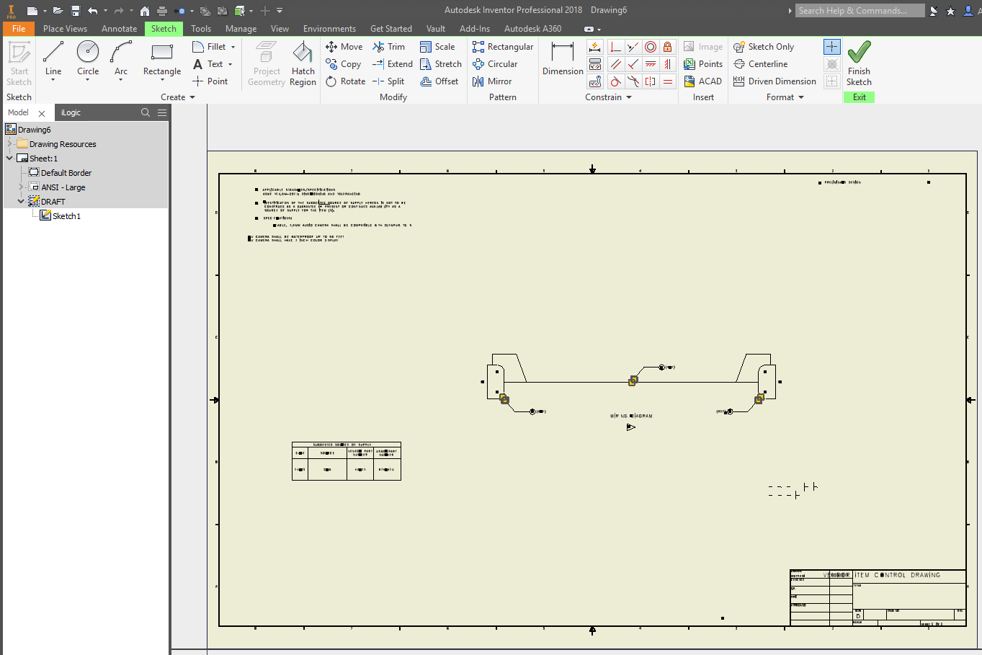Viewport: 982px width, 655px height.
Task: Toggle Driven Dimension mode
Action: [775, 81]
